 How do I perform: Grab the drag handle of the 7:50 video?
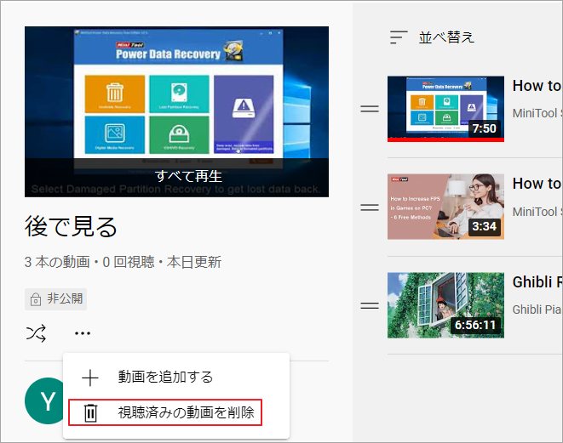[x=370, y=108]
